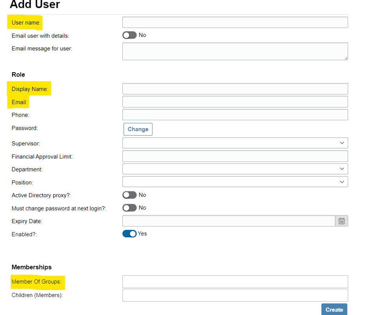Click the Phone input field
Image resolution: width=379 pixels, height=315 pixels.
[235, 115]
